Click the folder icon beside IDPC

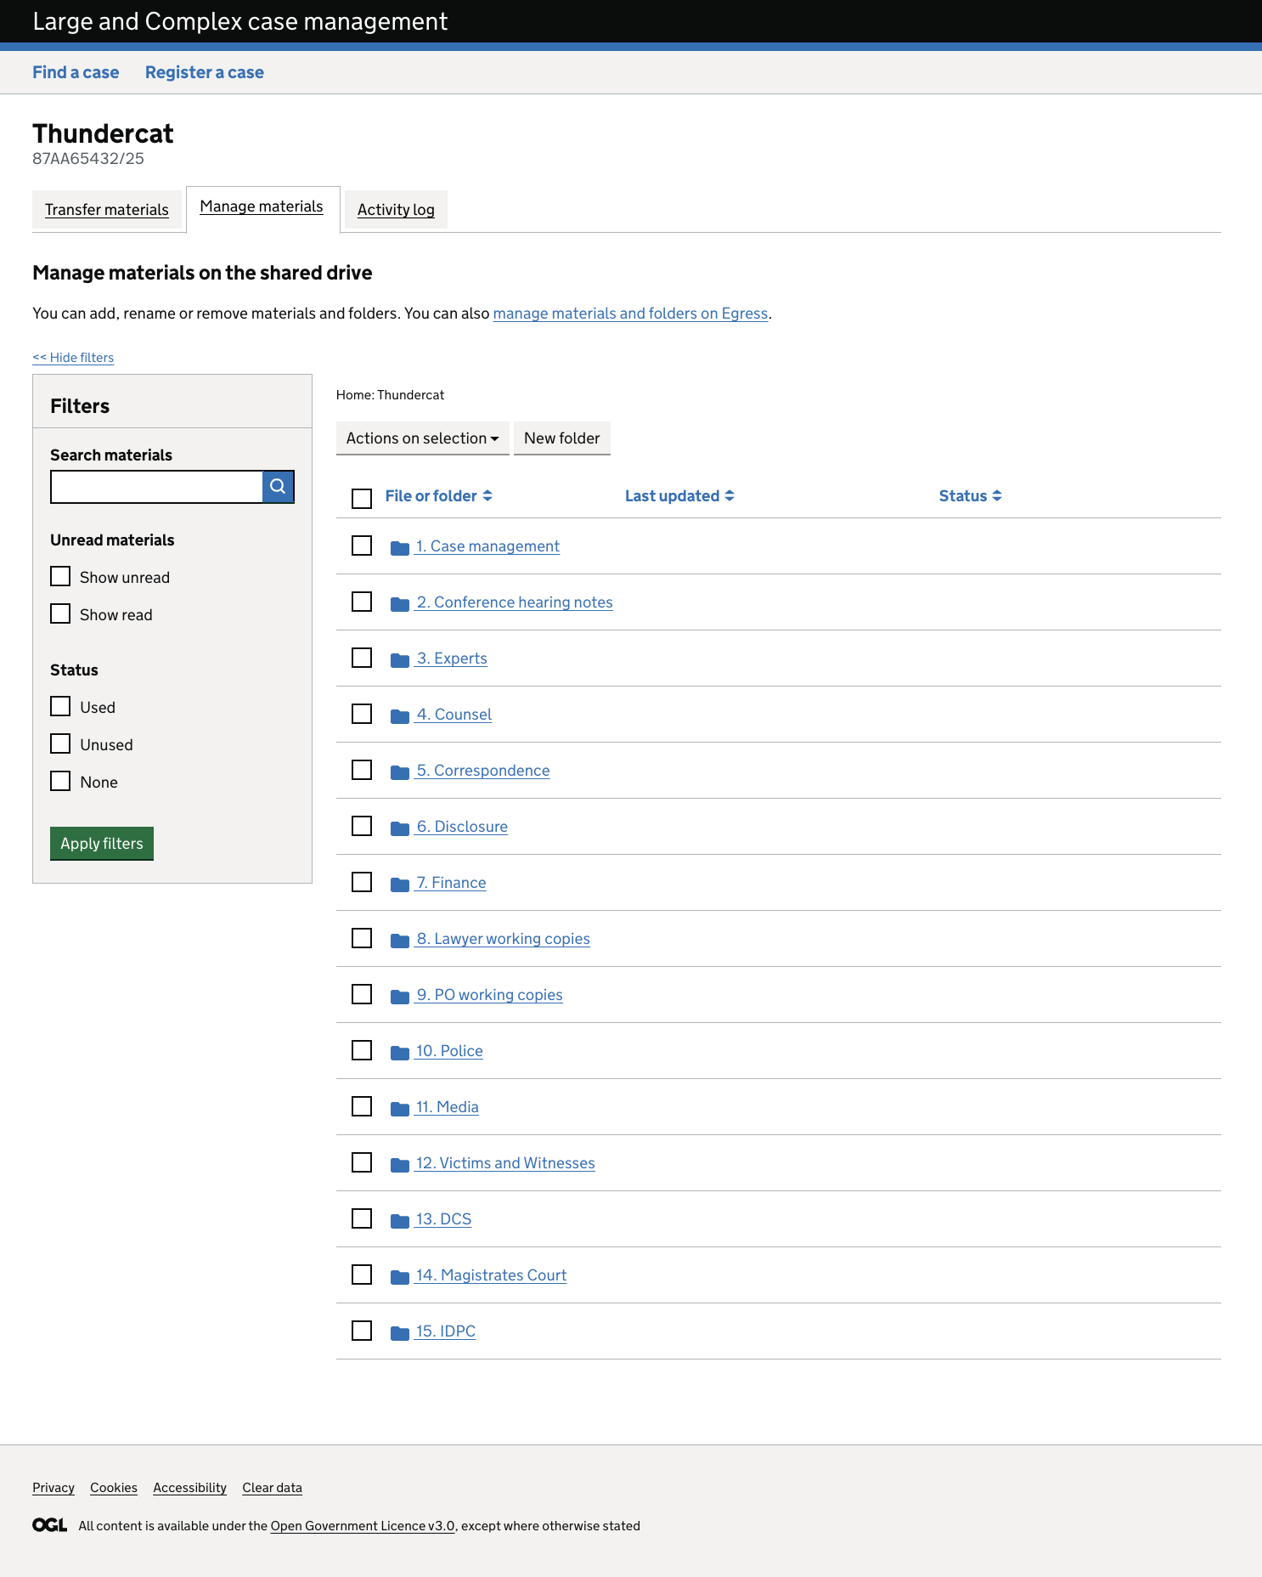(400, 1333)
